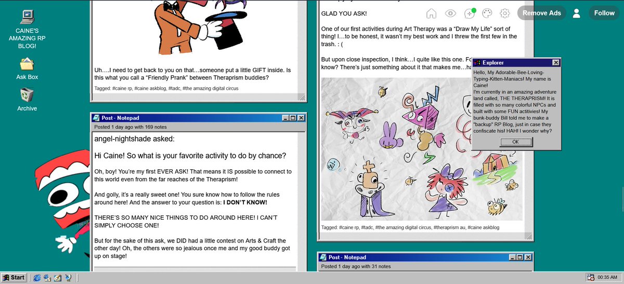Click 'Posted 1 day ago with 31 notes'

coord(356,266)
